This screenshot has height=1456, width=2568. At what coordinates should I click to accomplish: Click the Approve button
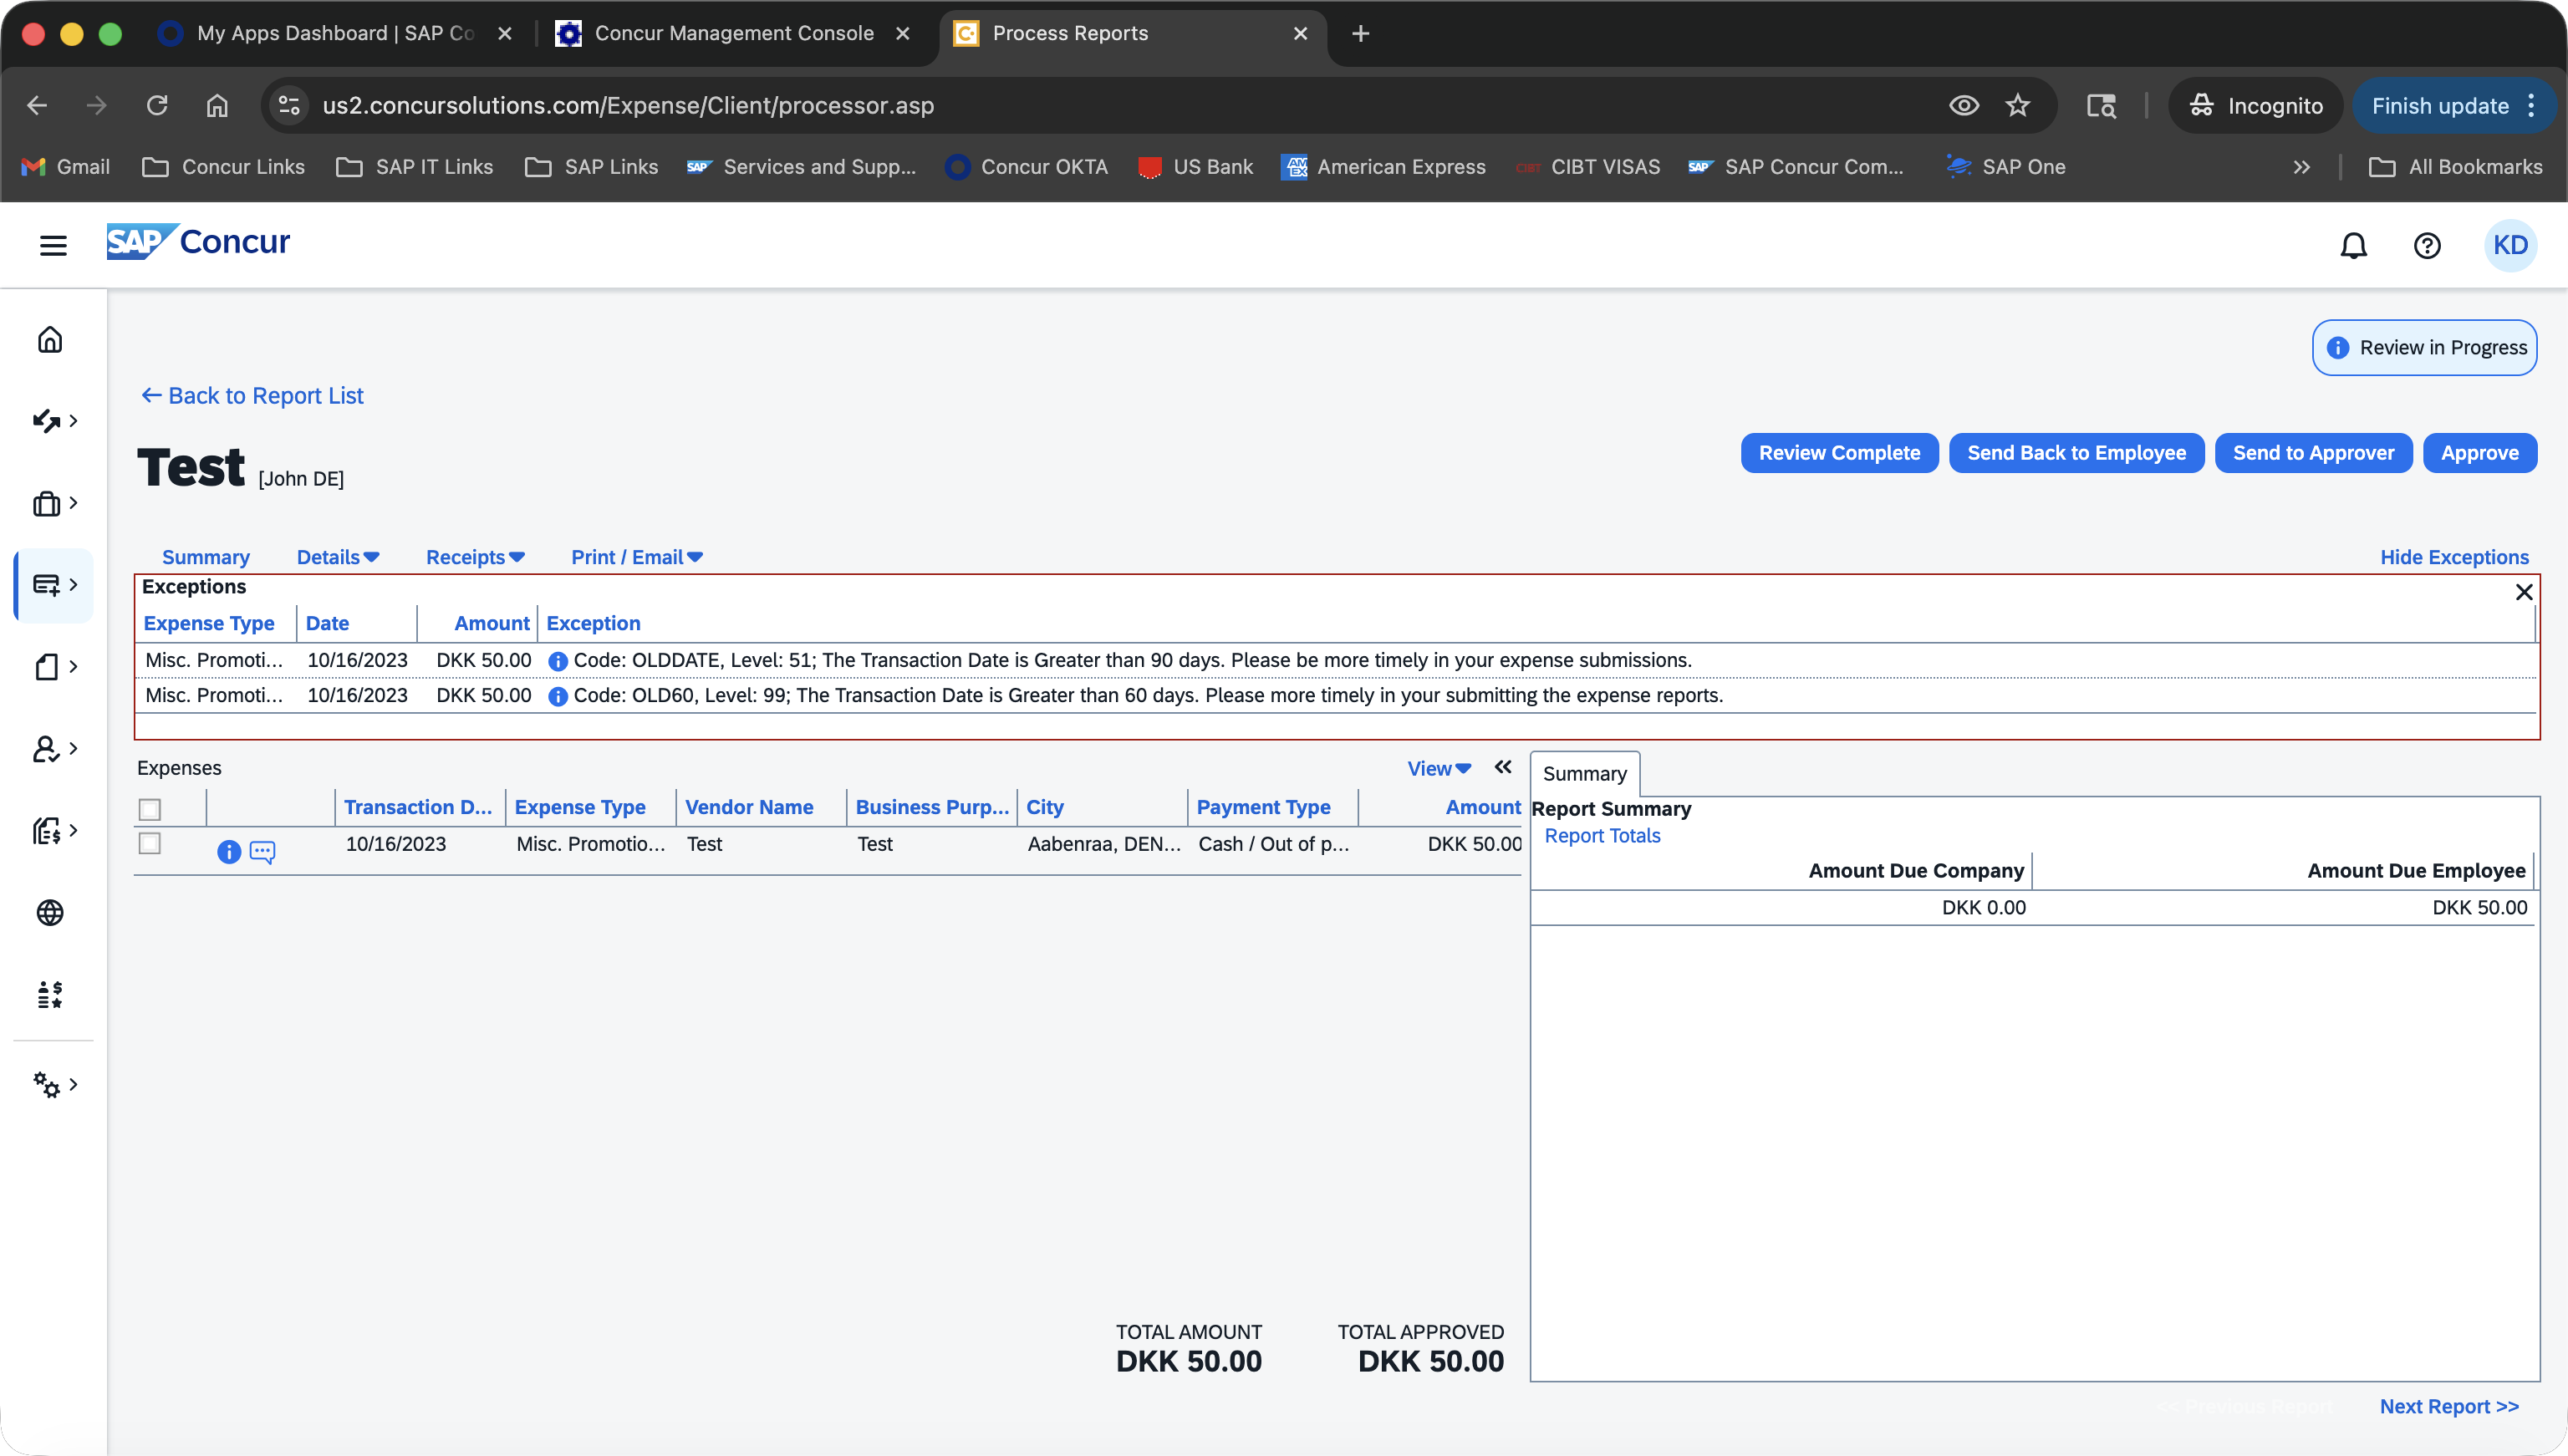click(2479, 453)
